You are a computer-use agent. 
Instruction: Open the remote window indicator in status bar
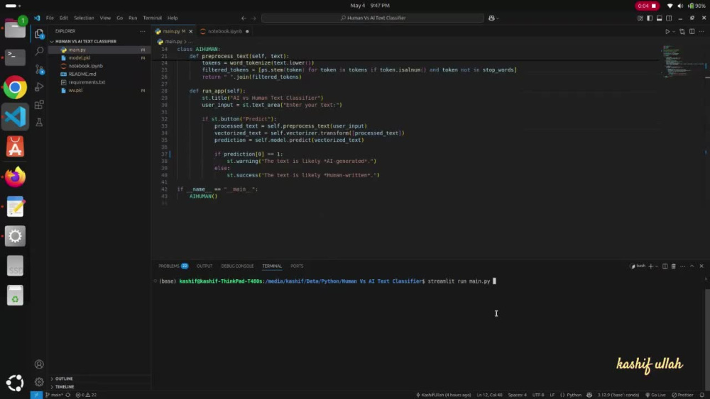point(36,395)
